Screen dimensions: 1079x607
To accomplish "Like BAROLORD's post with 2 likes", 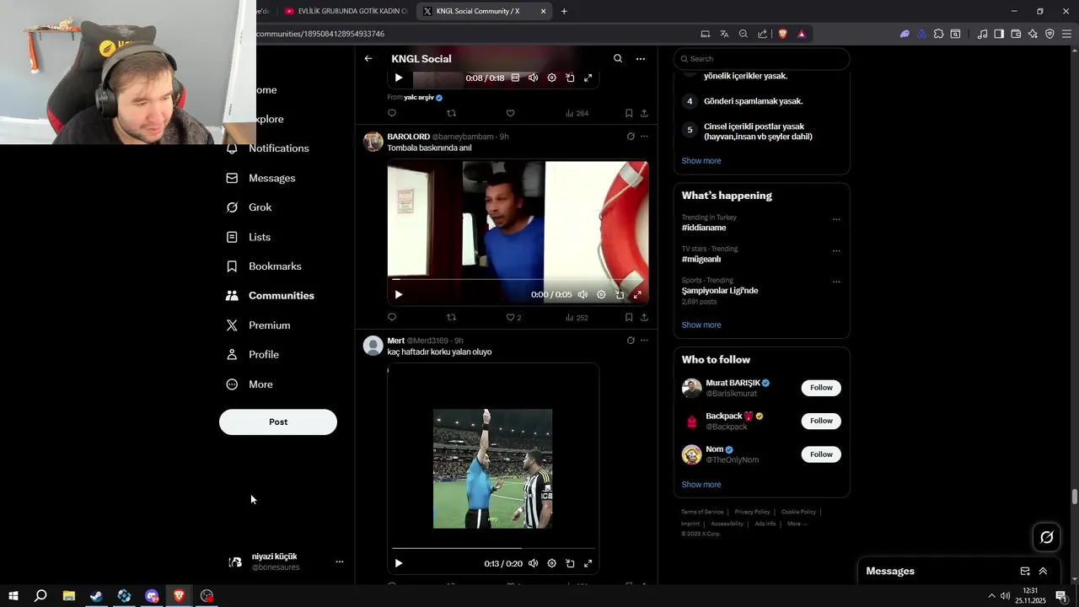I will (x=513, y=317).
